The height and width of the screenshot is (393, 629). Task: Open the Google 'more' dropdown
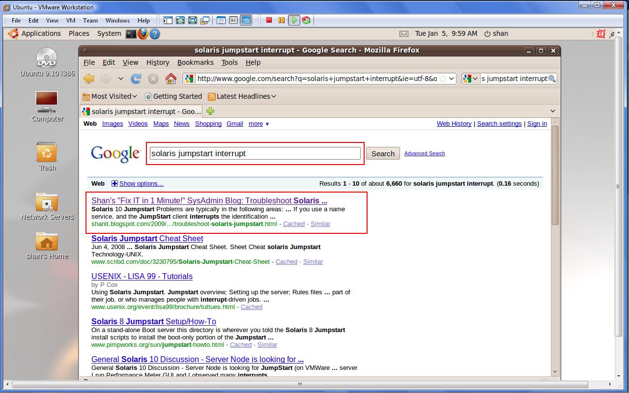pyautogui.click(x=258, y=124)
